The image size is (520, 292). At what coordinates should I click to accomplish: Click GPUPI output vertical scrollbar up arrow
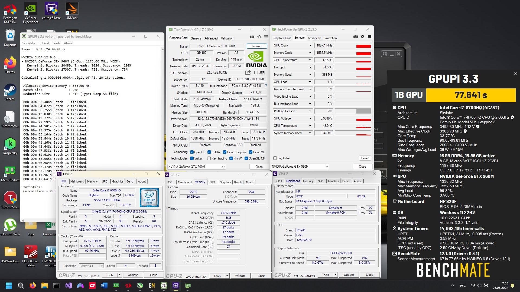pyautogui.click(x=162, y=49)
